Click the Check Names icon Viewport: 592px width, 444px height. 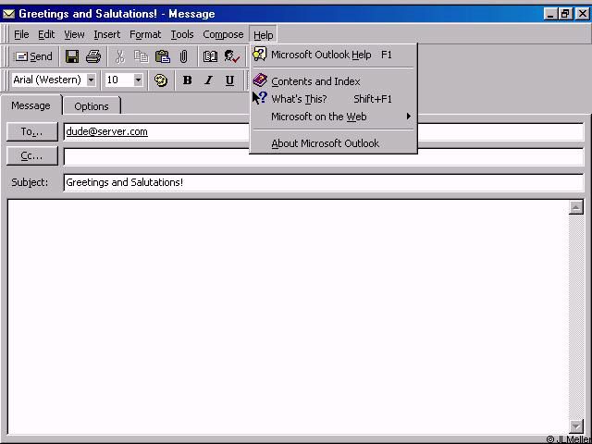(x=231, y=56)
